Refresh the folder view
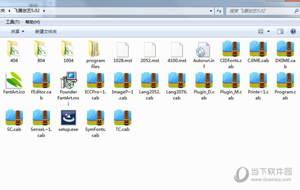Image resolution: width=300 pixels, height=190 pixels. (219, 11)
